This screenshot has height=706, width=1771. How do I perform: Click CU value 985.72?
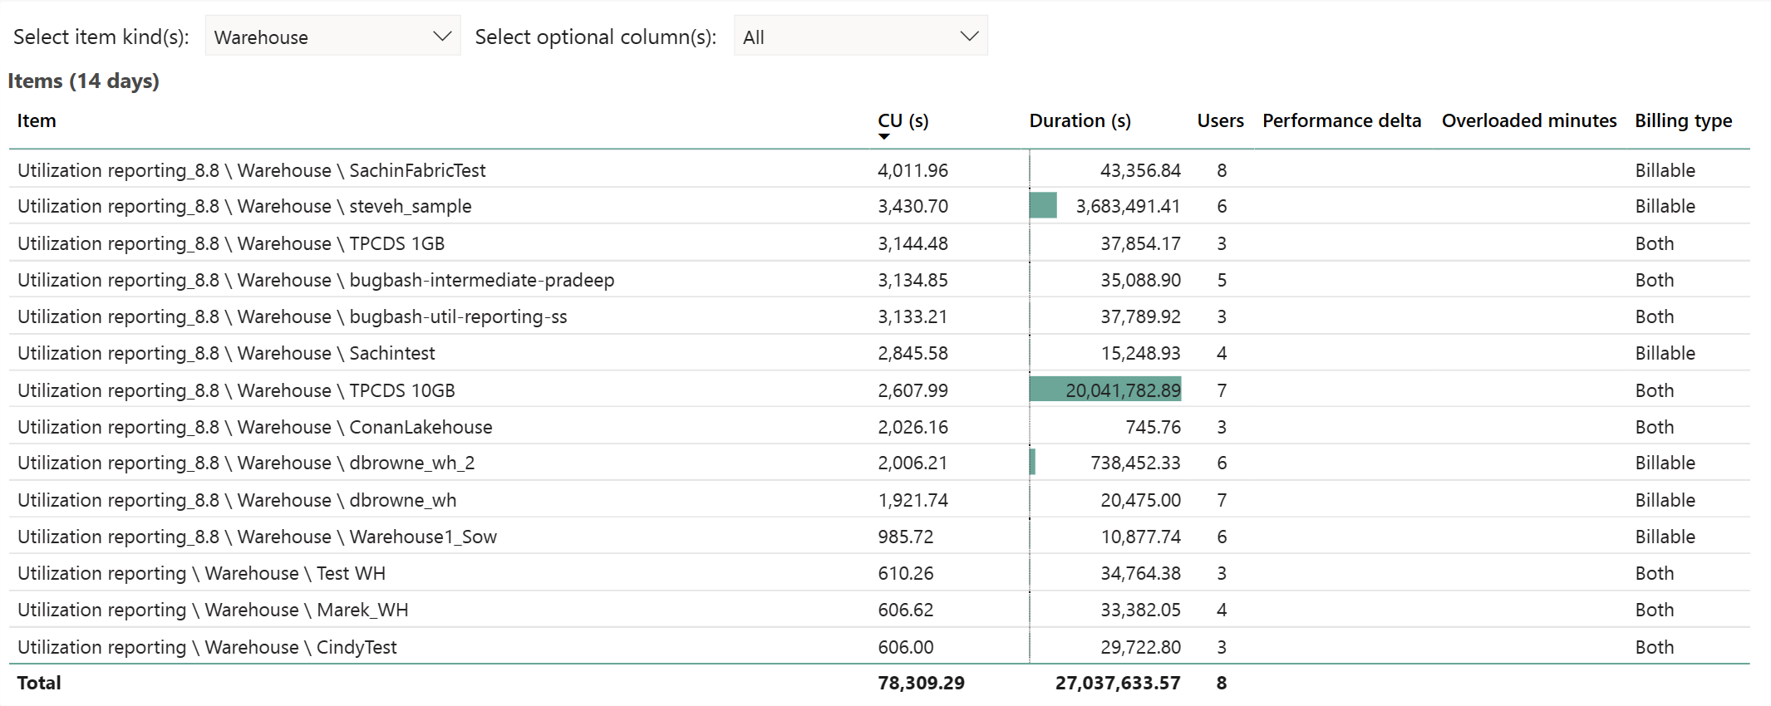tap(905, 537)
